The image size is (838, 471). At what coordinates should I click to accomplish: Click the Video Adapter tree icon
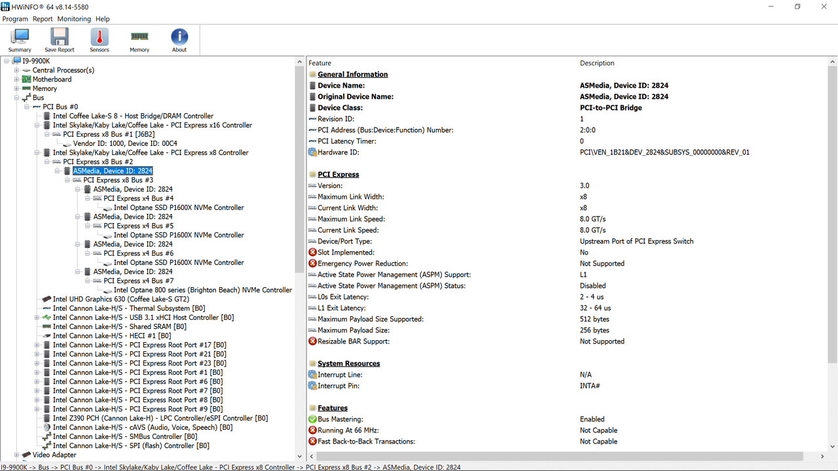click(27, 455)
